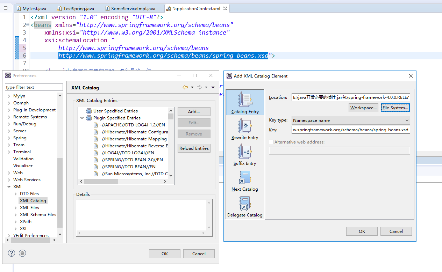The image size is (442, 272).
Task: Minimize the editor area via the top-left icon
Action: pos(6,8)
